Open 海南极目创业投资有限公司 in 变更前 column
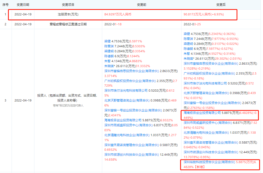The height and width of the screenshot is (173, 263). coord(123,120)
